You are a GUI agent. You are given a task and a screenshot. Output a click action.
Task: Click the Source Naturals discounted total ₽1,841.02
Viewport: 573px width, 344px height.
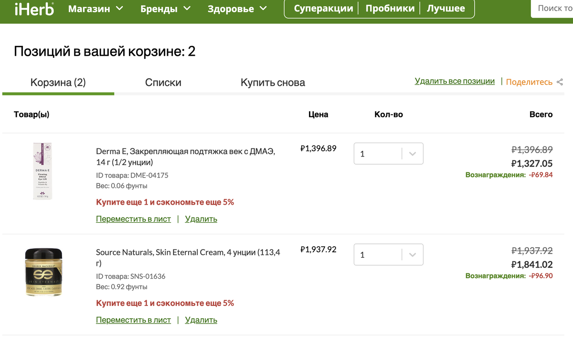(532, 265)
